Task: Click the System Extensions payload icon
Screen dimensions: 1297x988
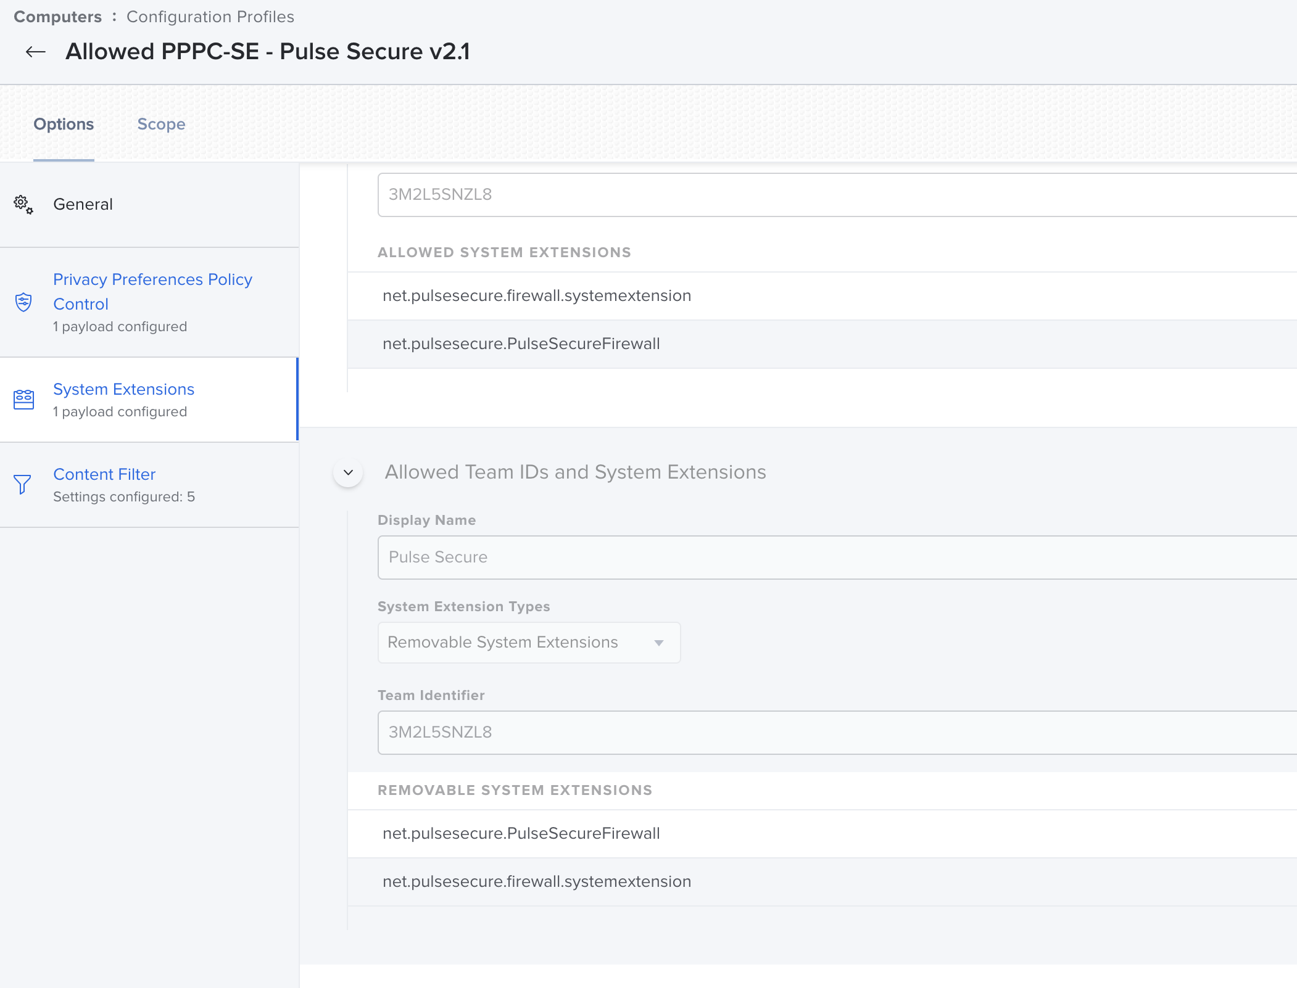Action: (23, 399)
